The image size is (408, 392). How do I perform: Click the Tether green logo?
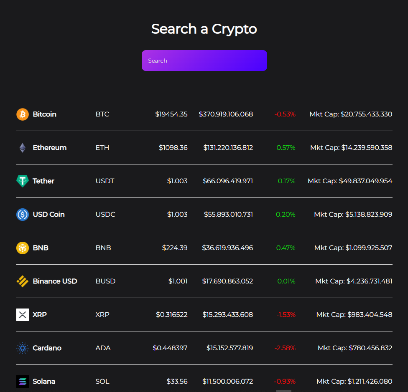click(x=22, y=181)
